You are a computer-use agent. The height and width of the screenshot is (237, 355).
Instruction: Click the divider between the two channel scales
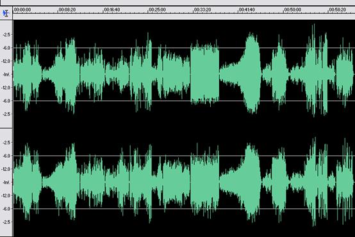[x=6, y=128]
